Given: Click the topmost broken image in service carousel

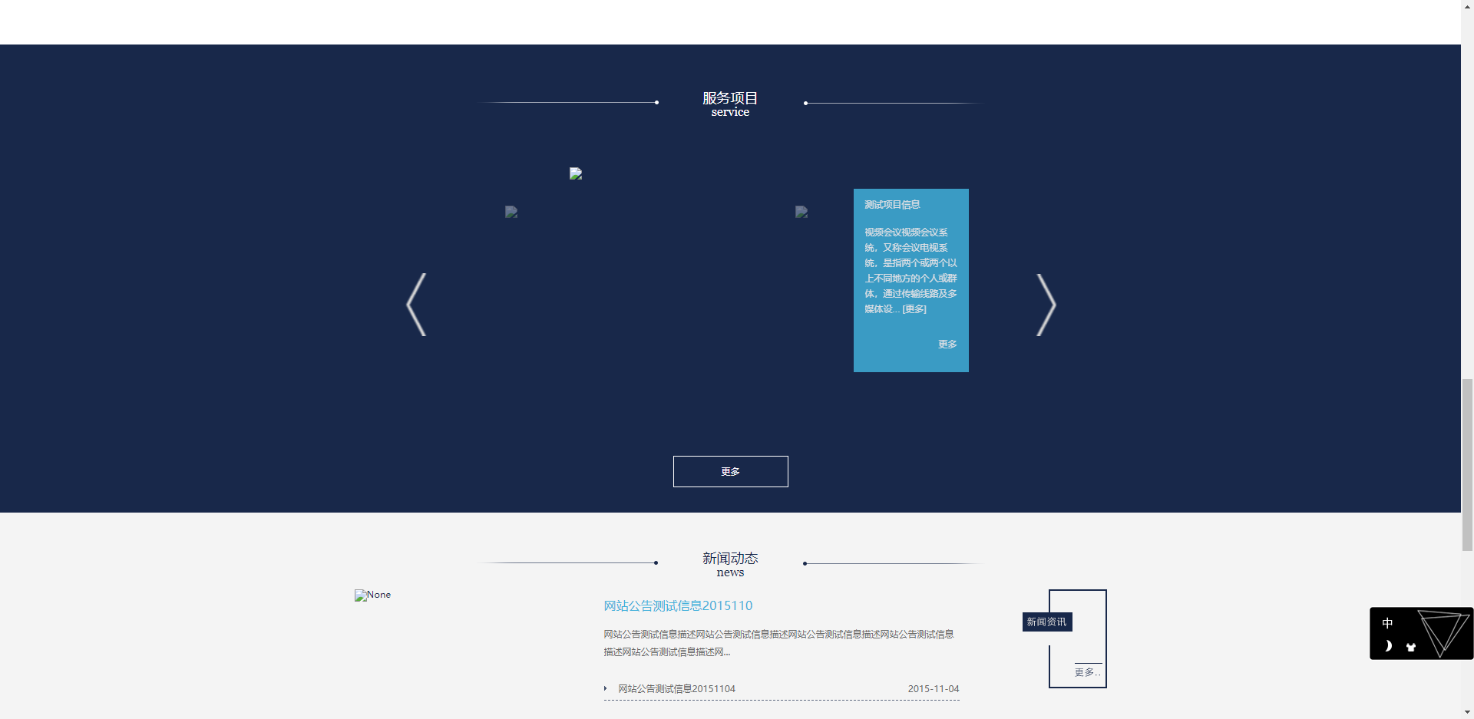Looking at the screenshot, I should click(x=576, y=174).
